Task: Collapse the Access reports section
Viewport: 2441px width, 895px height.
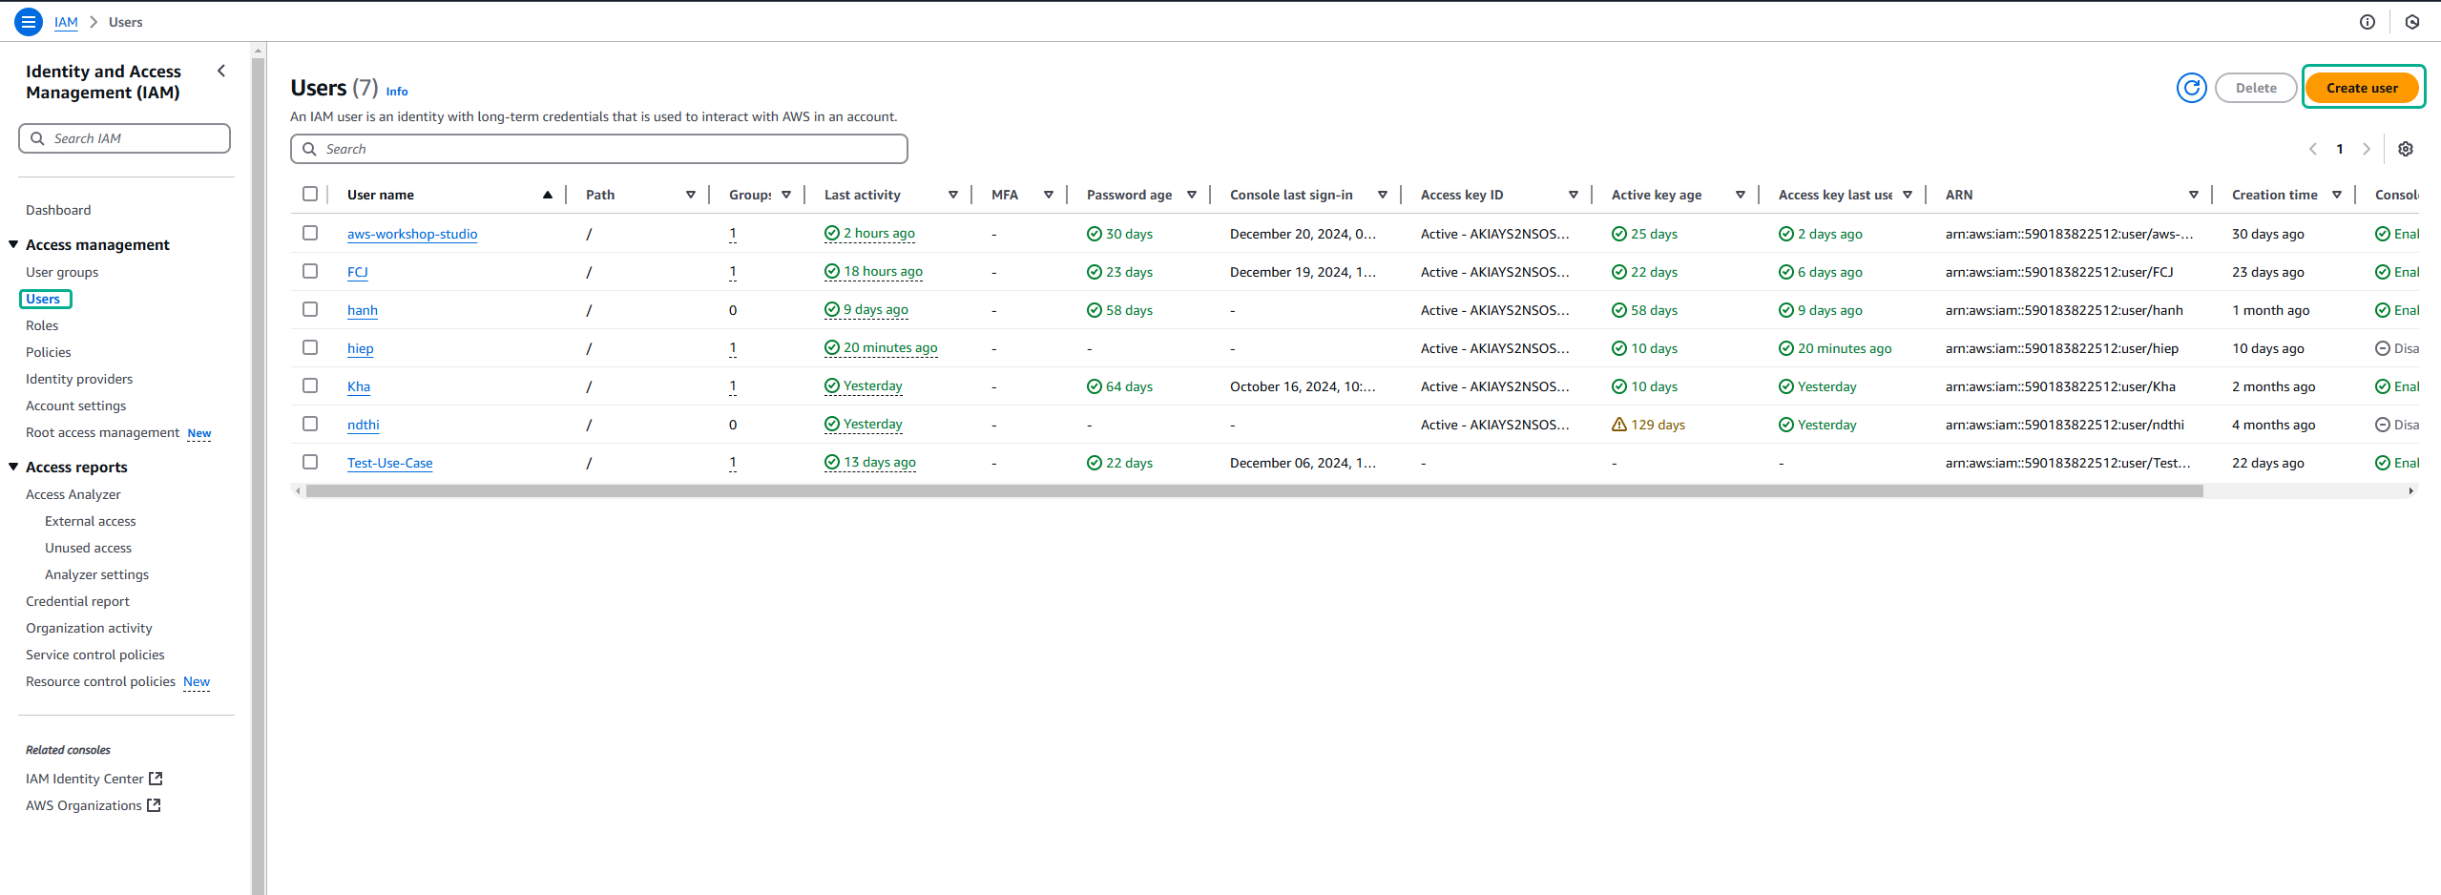Action: coord(13,467)
